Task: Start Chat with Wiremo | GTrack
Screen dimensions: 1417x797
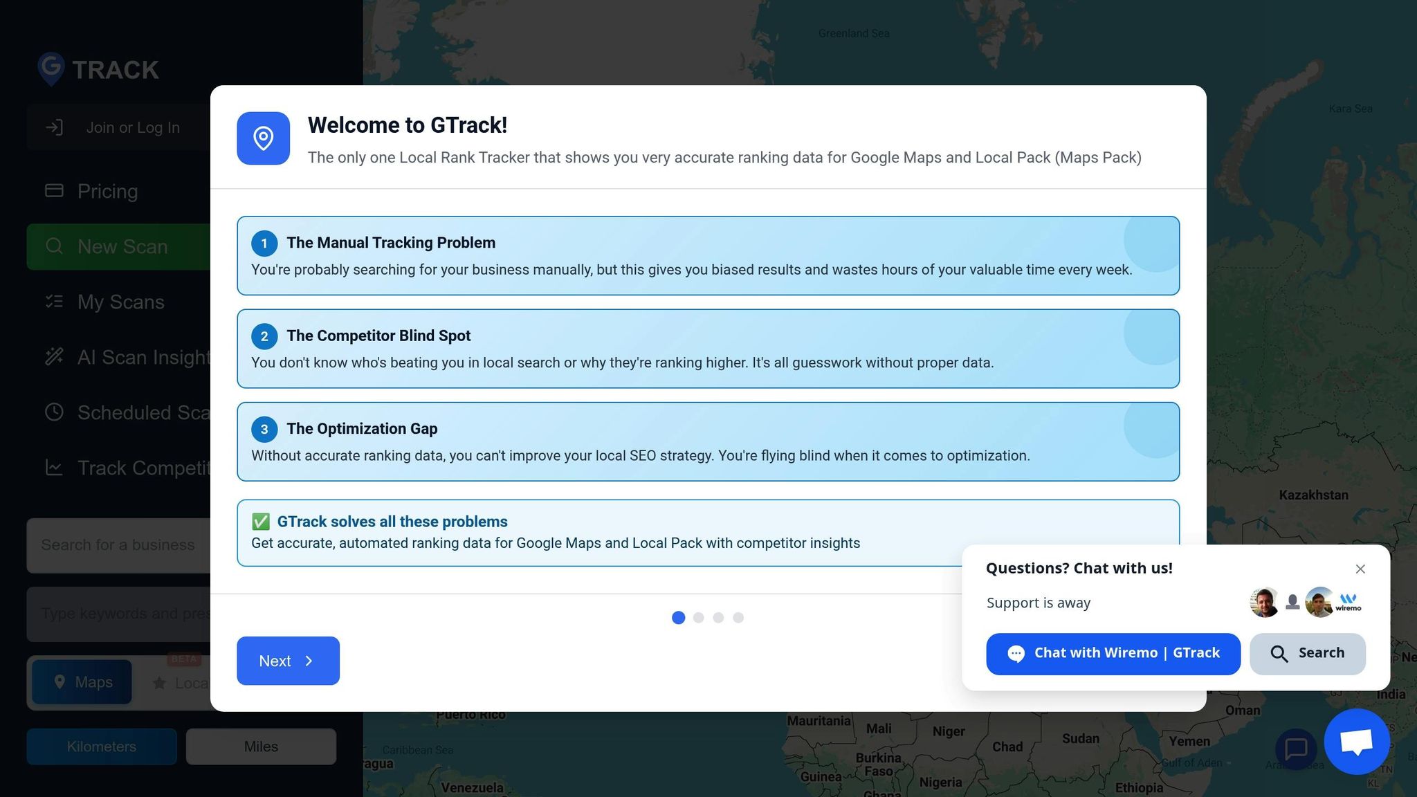Action: point(1113,653)
